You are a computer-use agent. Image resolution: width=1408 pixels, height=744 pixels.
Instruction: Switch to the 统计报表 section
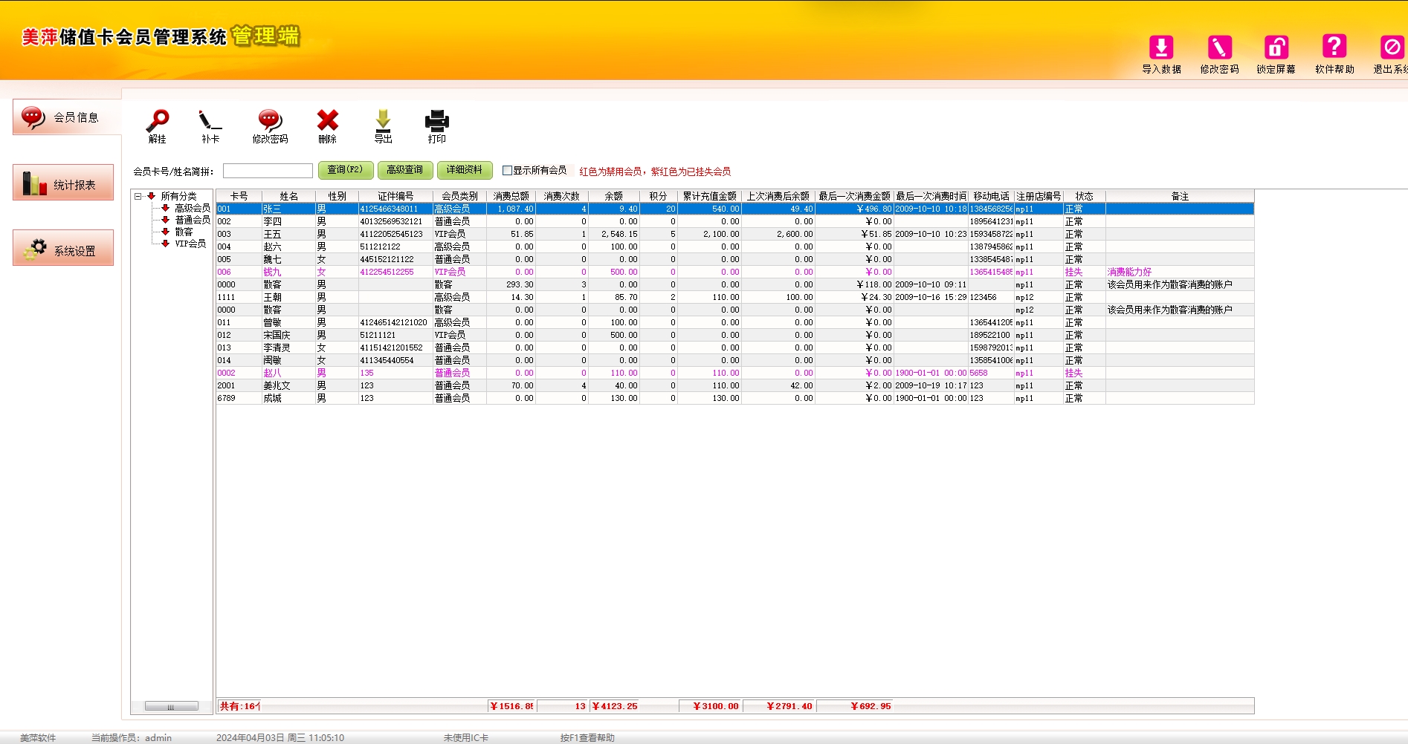(x=63, y=183)
